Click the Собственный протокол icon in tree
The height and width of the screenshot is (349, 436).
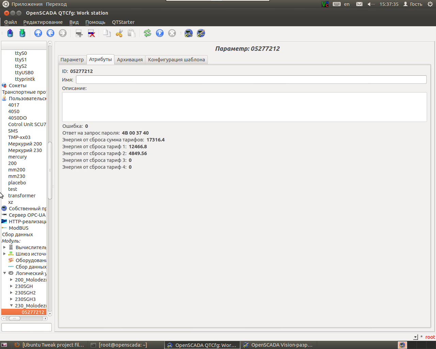point(4,209)
